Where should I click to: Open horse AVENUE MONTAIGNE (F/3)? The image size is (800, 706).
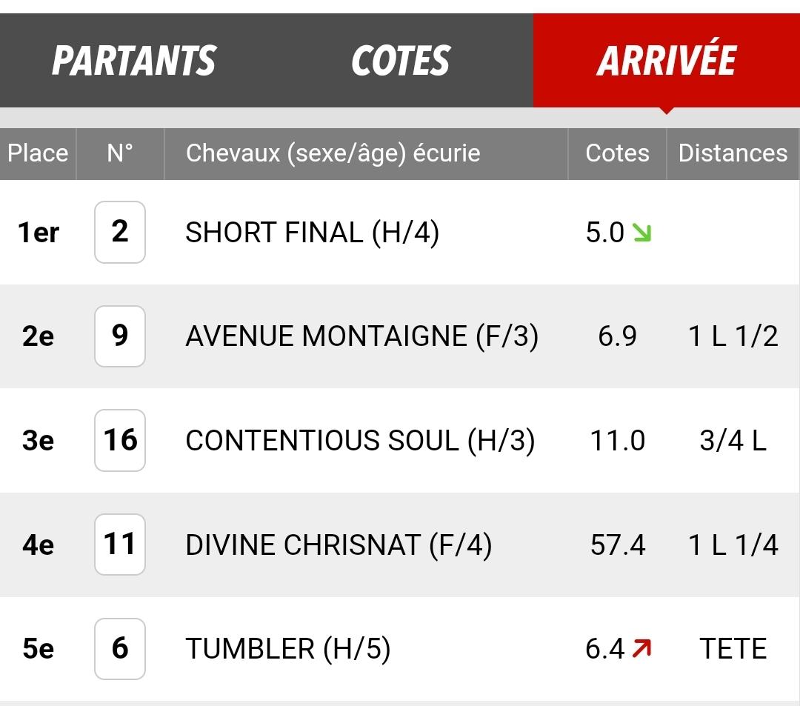[361, 336]
